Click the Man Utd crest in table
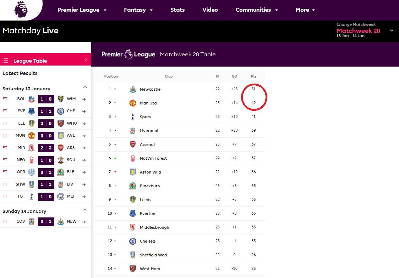This screenshot has height=278, width=399. (x=133, y=103)
